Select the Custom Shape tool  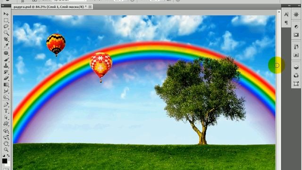point(6,124)
